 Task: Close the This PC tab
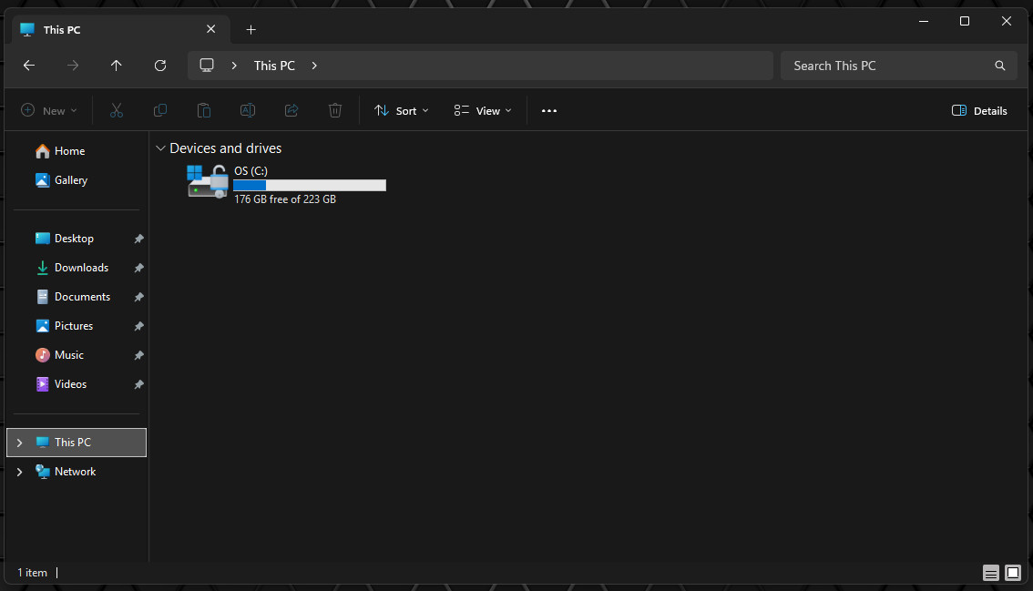(210, 29)
